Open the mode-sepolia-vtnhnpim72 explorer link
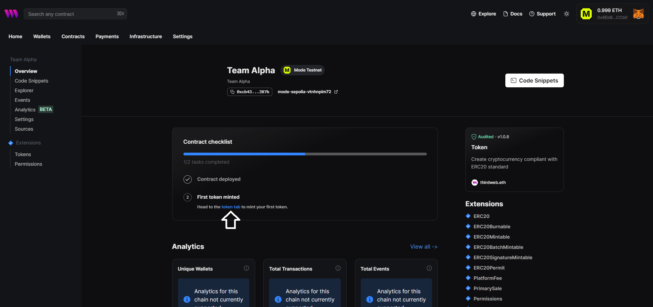 pos(308,92)
